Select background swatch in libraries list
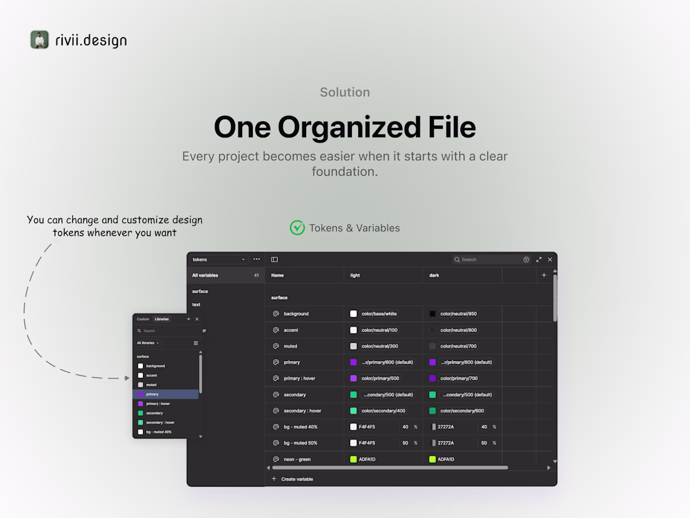Screen dimensions: 690x518 point(141,366)
